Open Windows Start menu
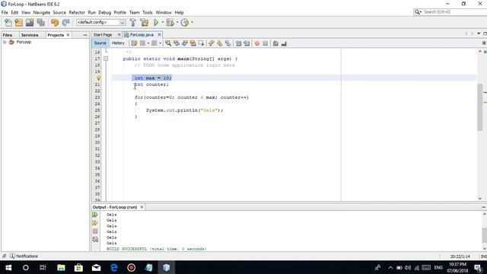This screenshot has height=274, width=487. click(x=8, y=267)
